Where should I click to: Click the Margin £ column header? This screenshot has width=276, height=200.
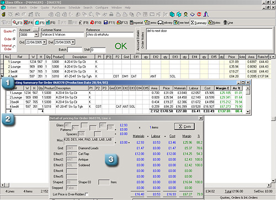click(x=222, y=88)
